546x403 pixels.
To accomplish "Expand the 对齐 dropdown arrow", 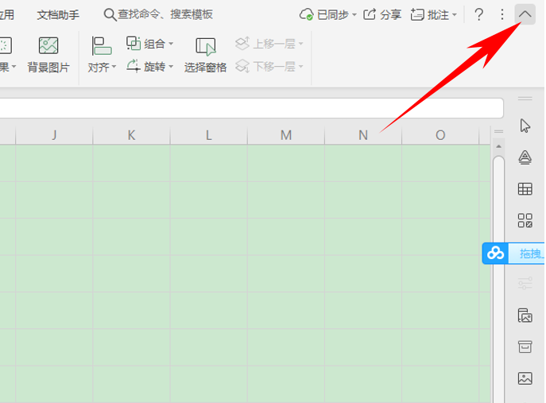I will point(114,67).
